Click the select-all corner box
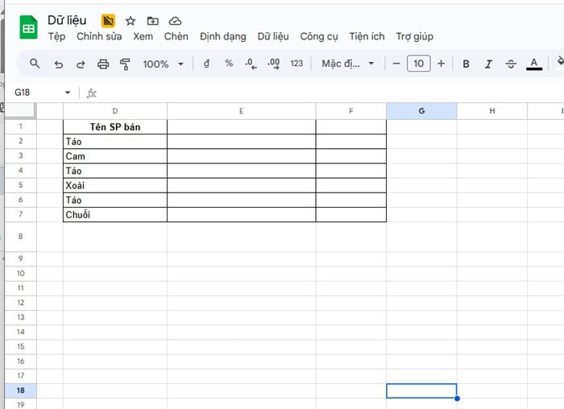Viewport: 564px width, 409px height. pos(20,111)
